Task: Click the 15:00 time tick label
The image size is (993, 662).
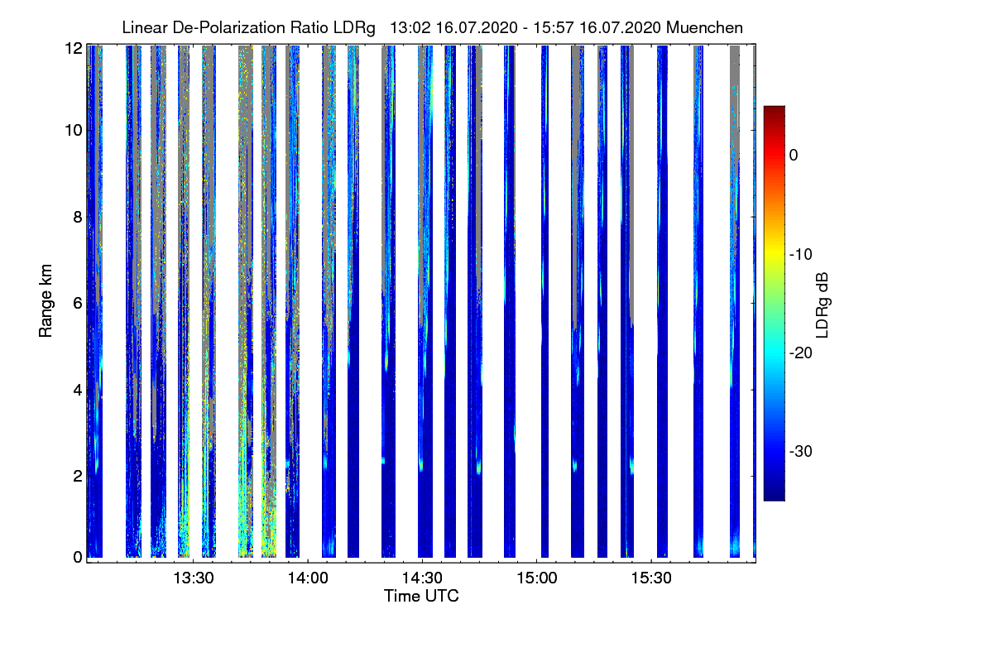Action: [536, 578]
